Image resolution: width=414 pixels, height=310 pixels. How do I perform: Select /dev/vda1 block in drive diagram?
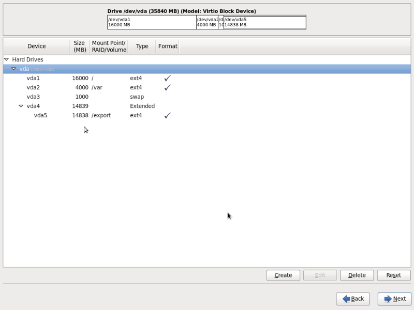pos(151,22)
